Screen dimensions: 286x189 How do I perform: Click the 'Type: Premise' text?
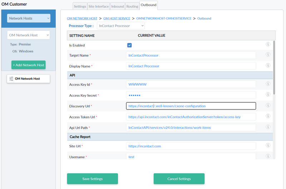tap(20, 44)
